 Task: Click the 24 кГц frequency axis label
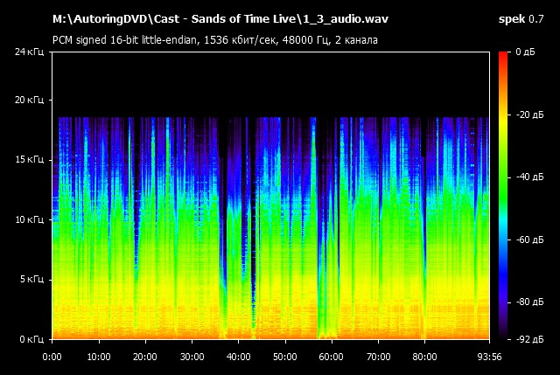[x=29, y=52]
